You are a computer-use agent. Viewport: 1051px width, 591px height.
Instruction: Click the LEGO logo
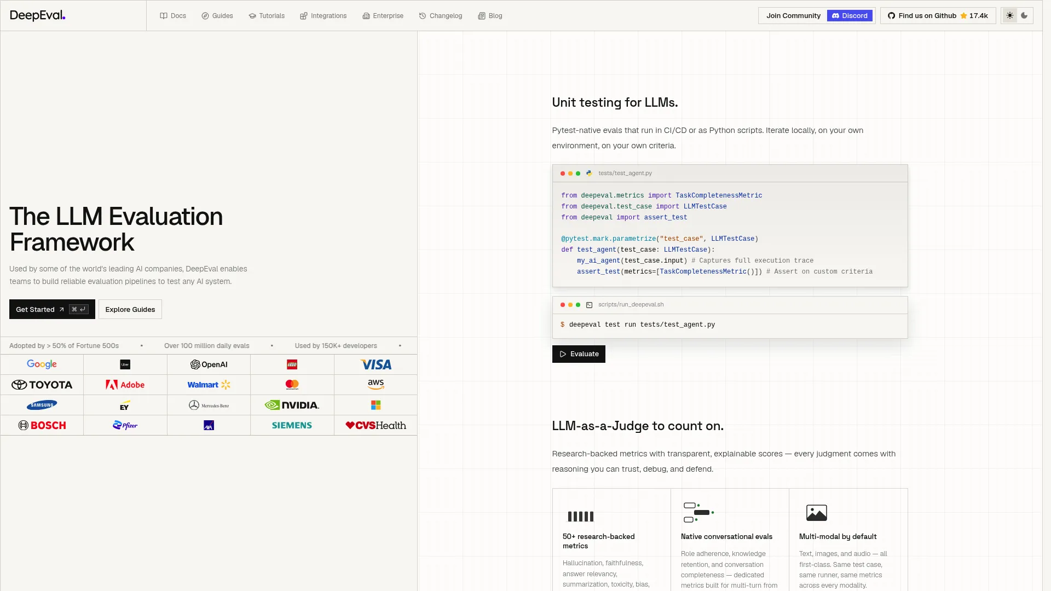pyautogui.click(x=292, y=364)
